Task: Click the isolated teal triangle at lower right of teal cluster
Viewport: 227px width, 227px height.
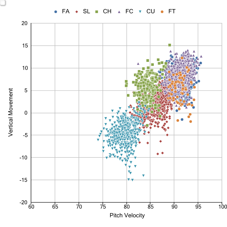Action: (x=143, y=176)
